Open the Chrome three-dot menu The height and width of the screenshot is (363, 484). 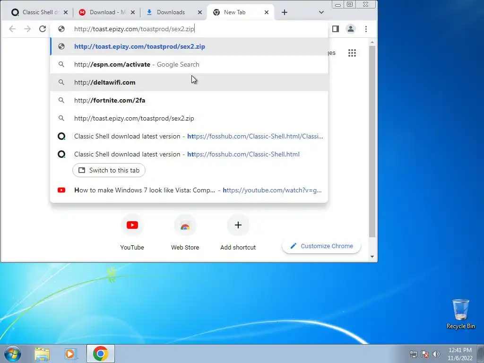click(x=366, y=29)
